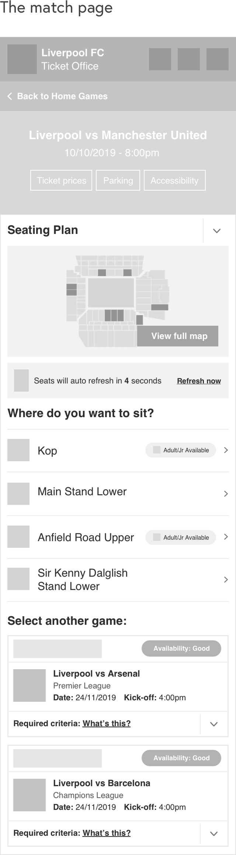Open the Kop stand arrow

[x=226, y=450]
